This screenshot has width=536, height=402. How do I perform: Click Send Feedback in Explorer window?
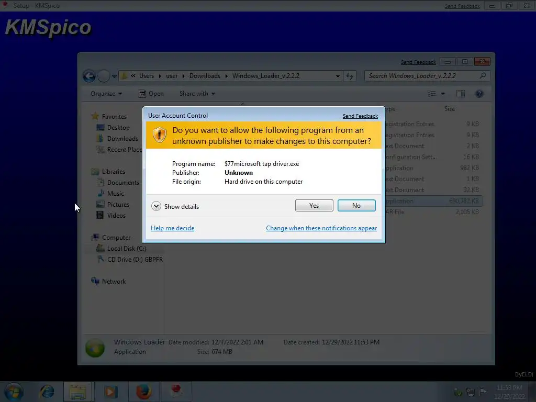[418, 62]
